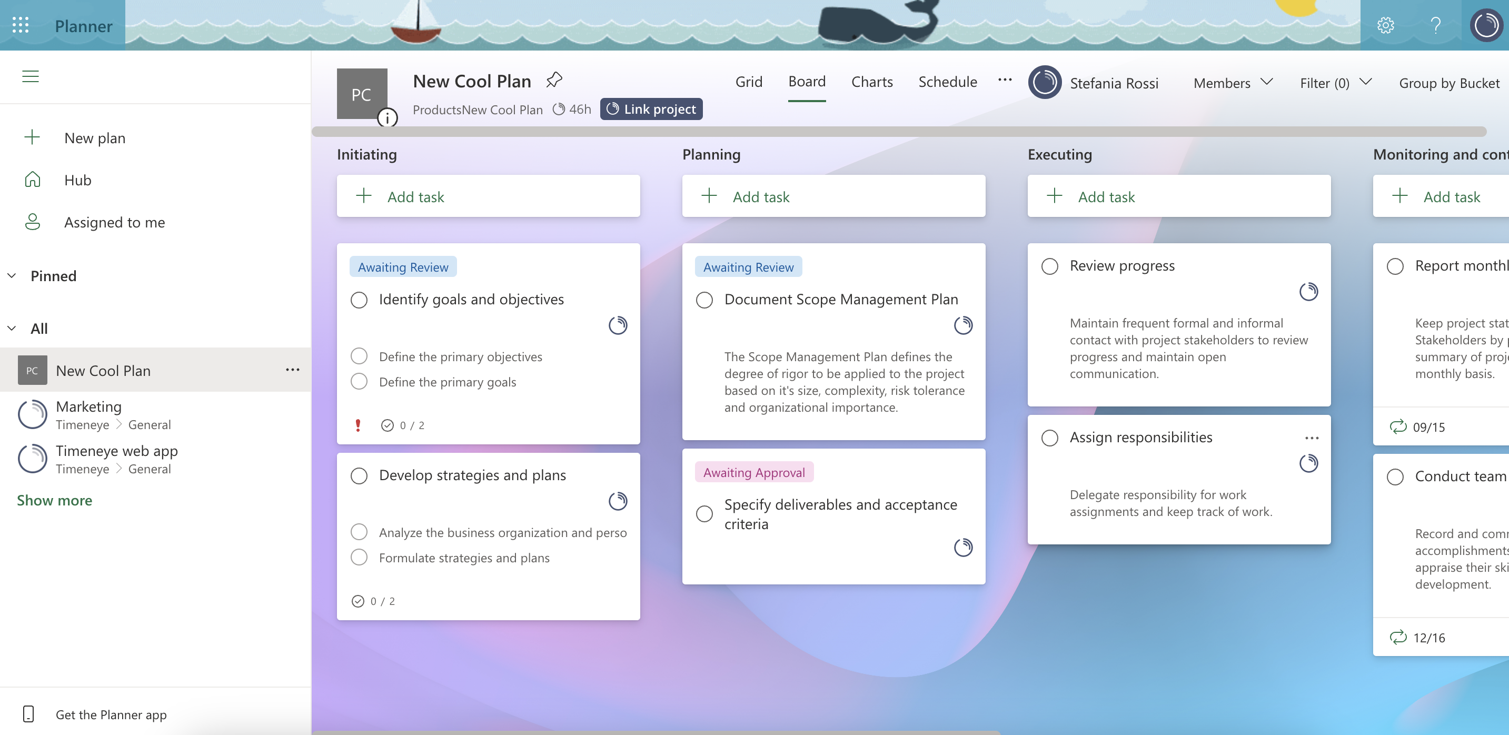Viewport: 1509px width, 735px height.
Task: Click Add task in Executing bucket
Action: [1106, 196]
